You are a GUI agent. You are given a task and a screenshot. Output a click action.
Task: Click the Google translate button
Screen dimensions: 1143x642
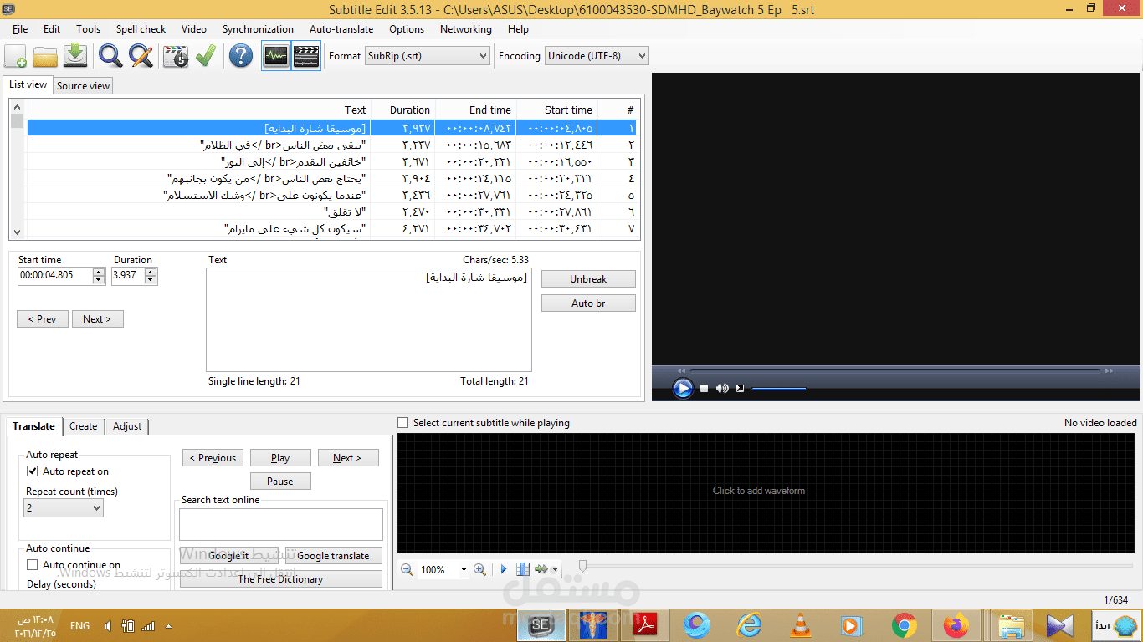coord(333,555)
